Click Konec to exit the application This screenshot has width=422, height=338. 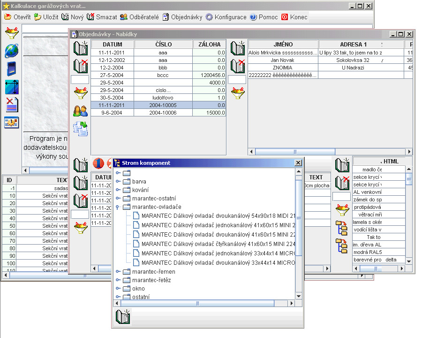[294, 17]
